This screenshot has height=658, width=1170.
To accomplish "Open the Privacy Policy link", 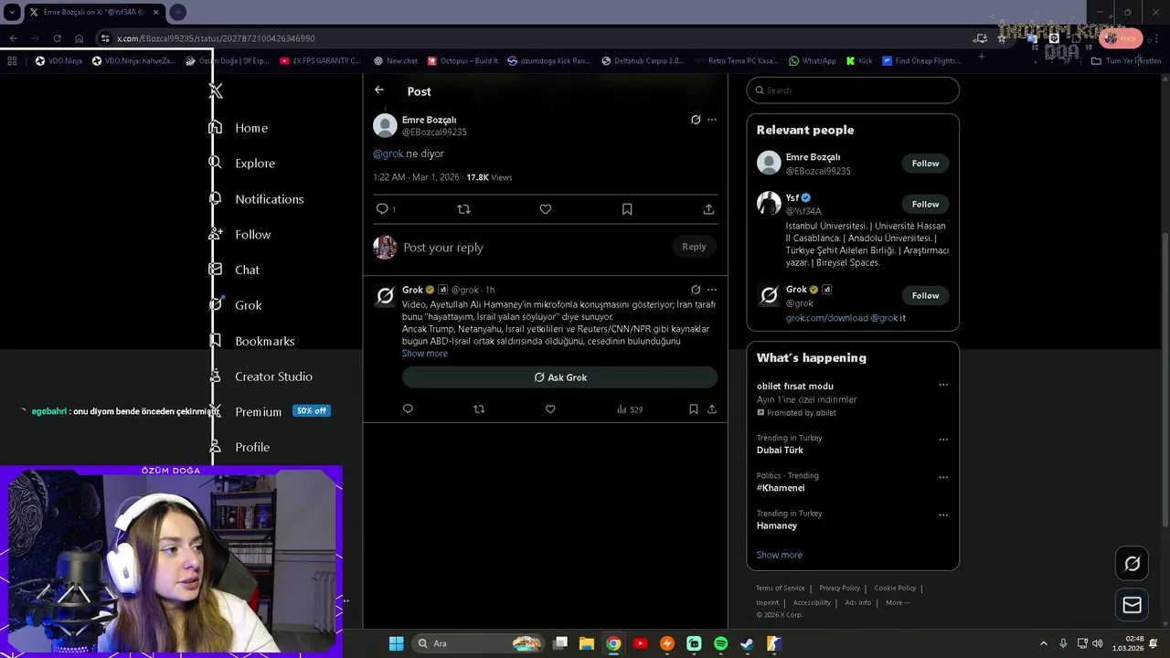I will [840, 589].
